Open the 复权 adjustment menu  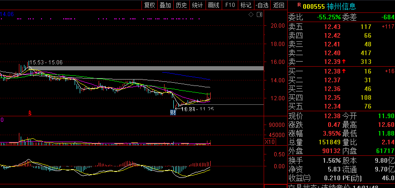click(149, 5)
